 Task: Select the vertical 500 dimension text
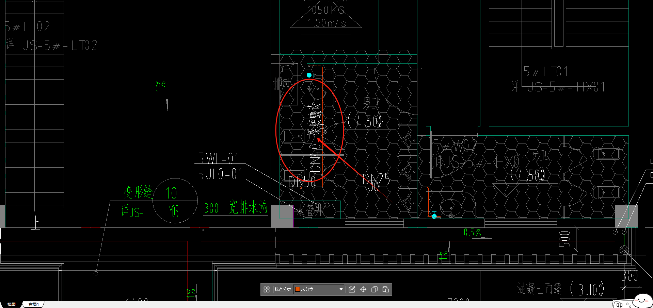[564, 239]
